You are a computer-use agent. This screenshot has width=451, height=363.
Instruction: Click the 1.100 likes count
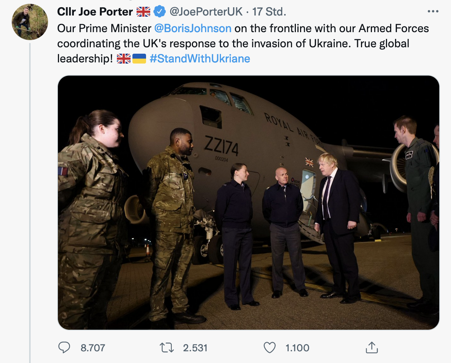coord(297,347)
